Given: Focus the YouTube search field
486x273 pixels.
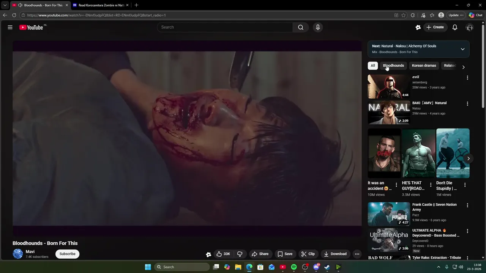Looking at the screenshot, I should tap(225, 27).
